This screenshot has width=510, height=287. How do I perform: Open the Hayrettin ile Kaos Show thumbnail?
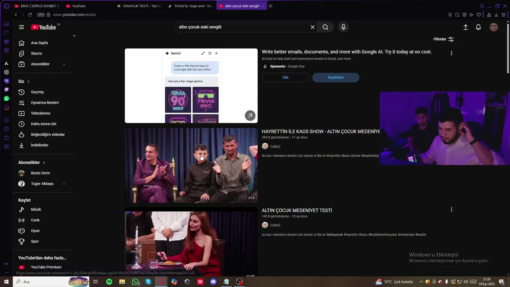191,165
